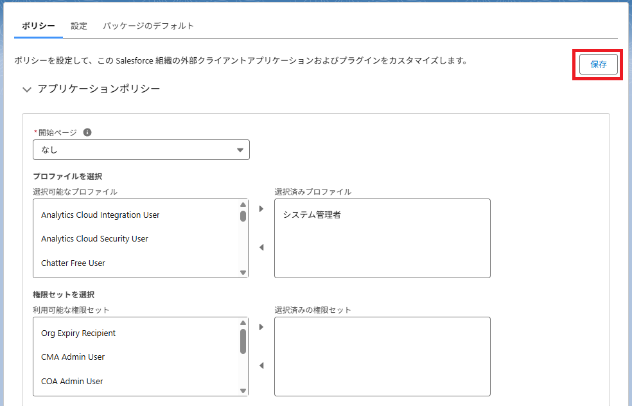The height and width of the screenshot is (406, 632).
Task: Remove a permission set with the left arrow icon
Action: (x=261, y=366)
